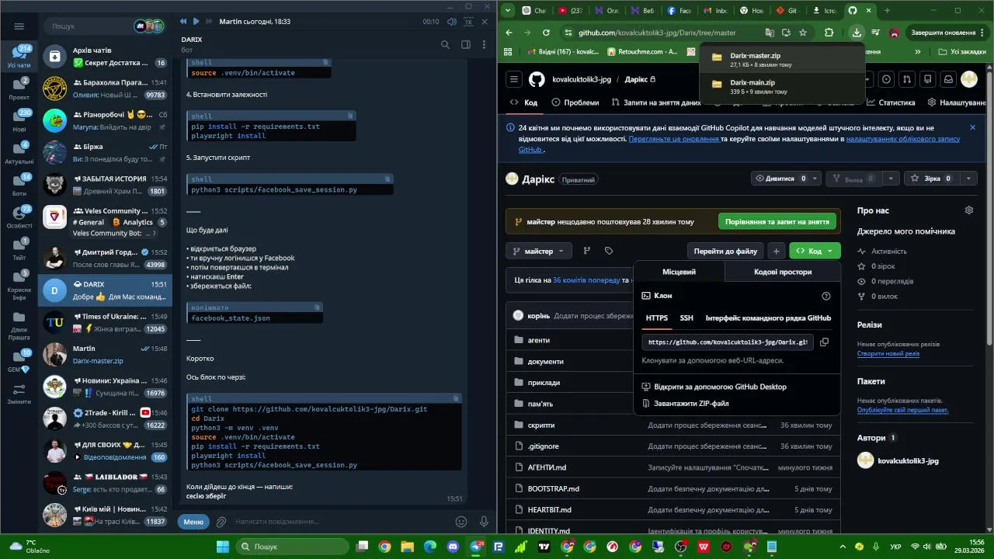This screenshot has width=994, height=559.
Task: Open GitHub notifications inbox icon
Action: 948,79
